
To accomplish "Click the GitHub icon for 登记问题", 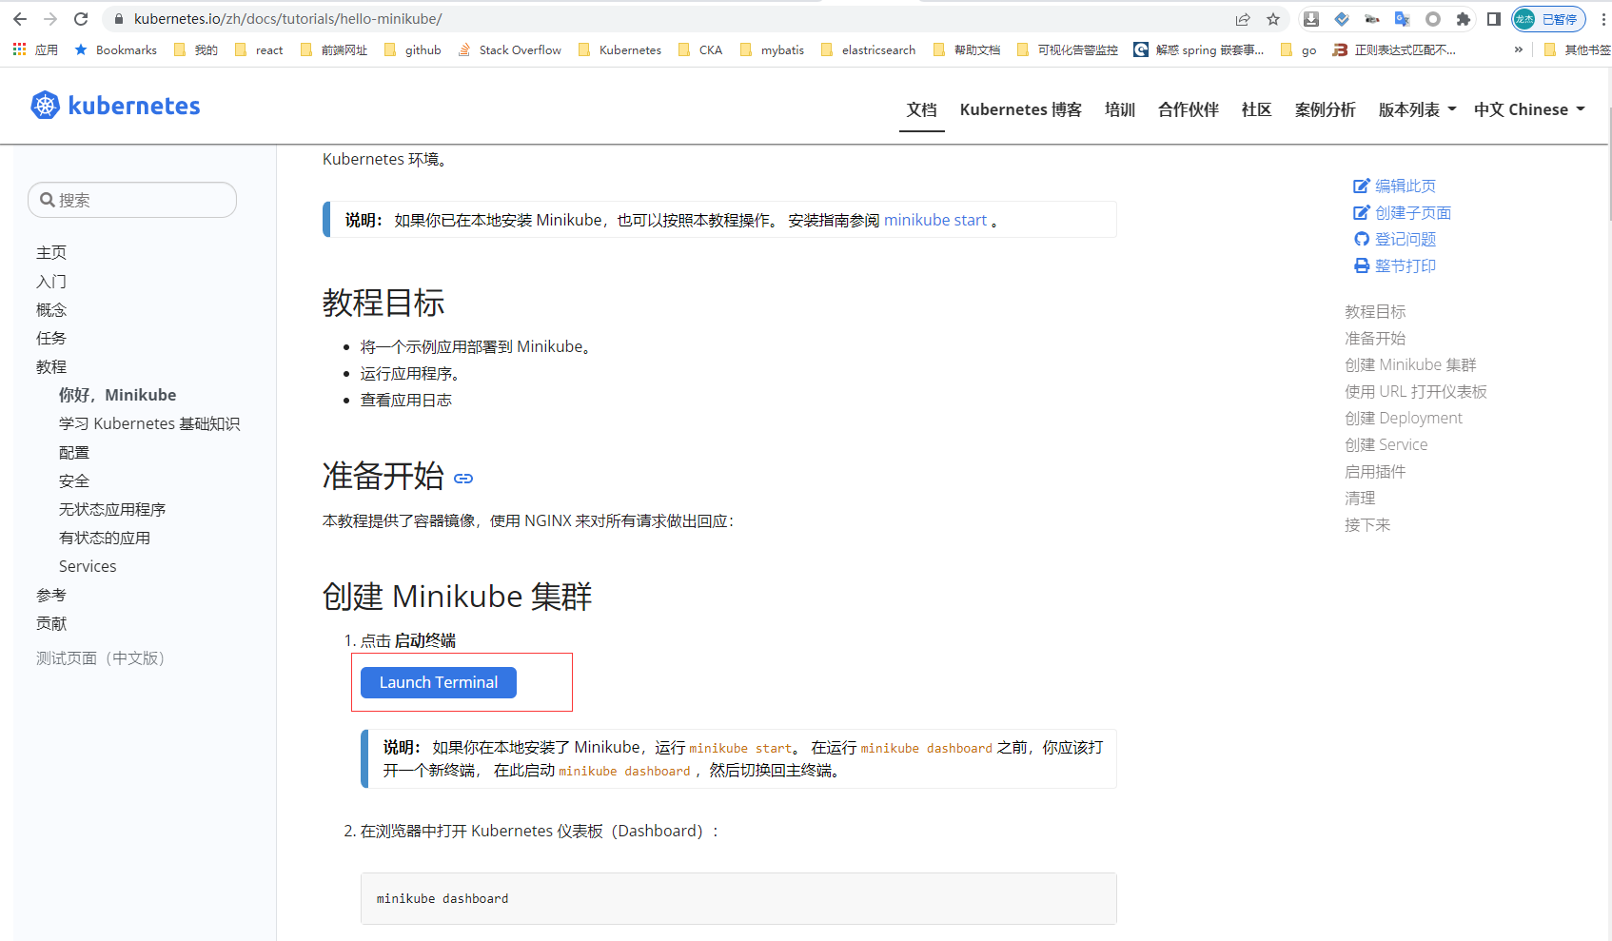I will pyautogui.click(x=1362, y=239).
